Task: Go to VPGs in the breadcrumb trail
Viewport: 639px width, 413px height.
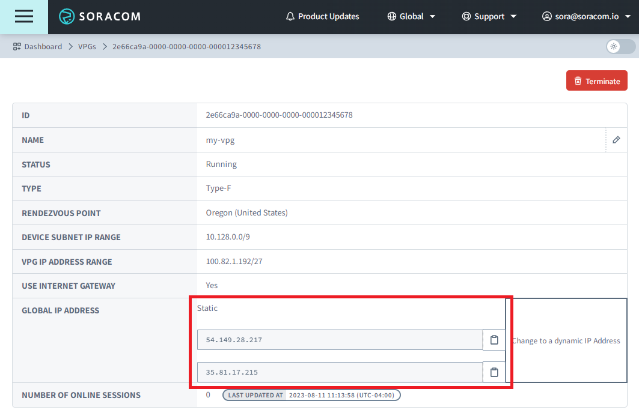Action: (x=87, y=46)
